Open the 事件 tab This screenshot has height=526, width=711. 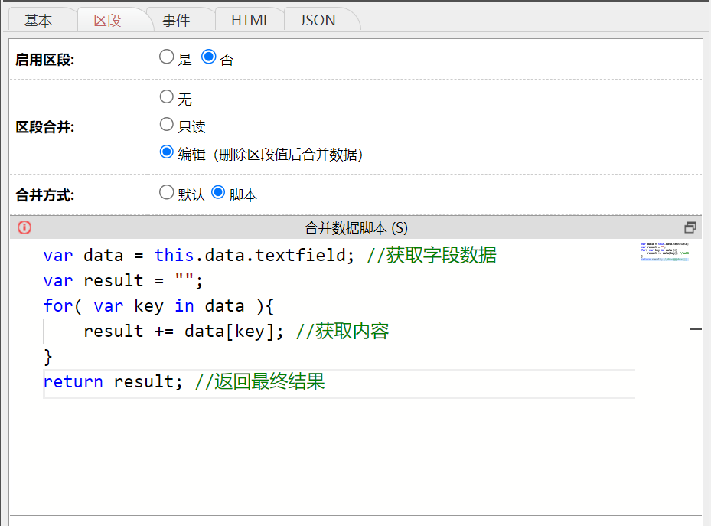tap(176, 21)
